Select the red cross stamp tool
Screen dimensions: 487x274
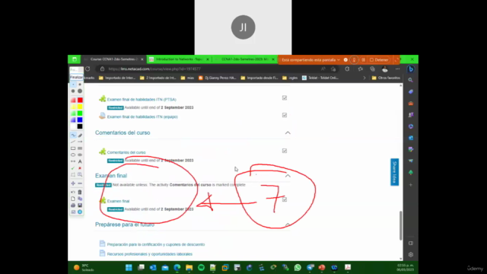(80, 168)
